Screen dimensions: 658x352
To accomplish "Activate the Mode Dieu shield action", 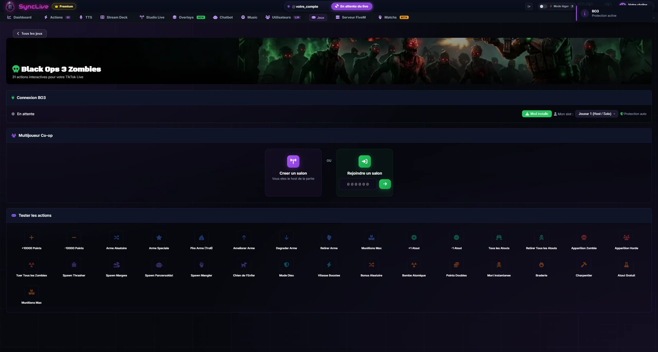I will point(286,265).
